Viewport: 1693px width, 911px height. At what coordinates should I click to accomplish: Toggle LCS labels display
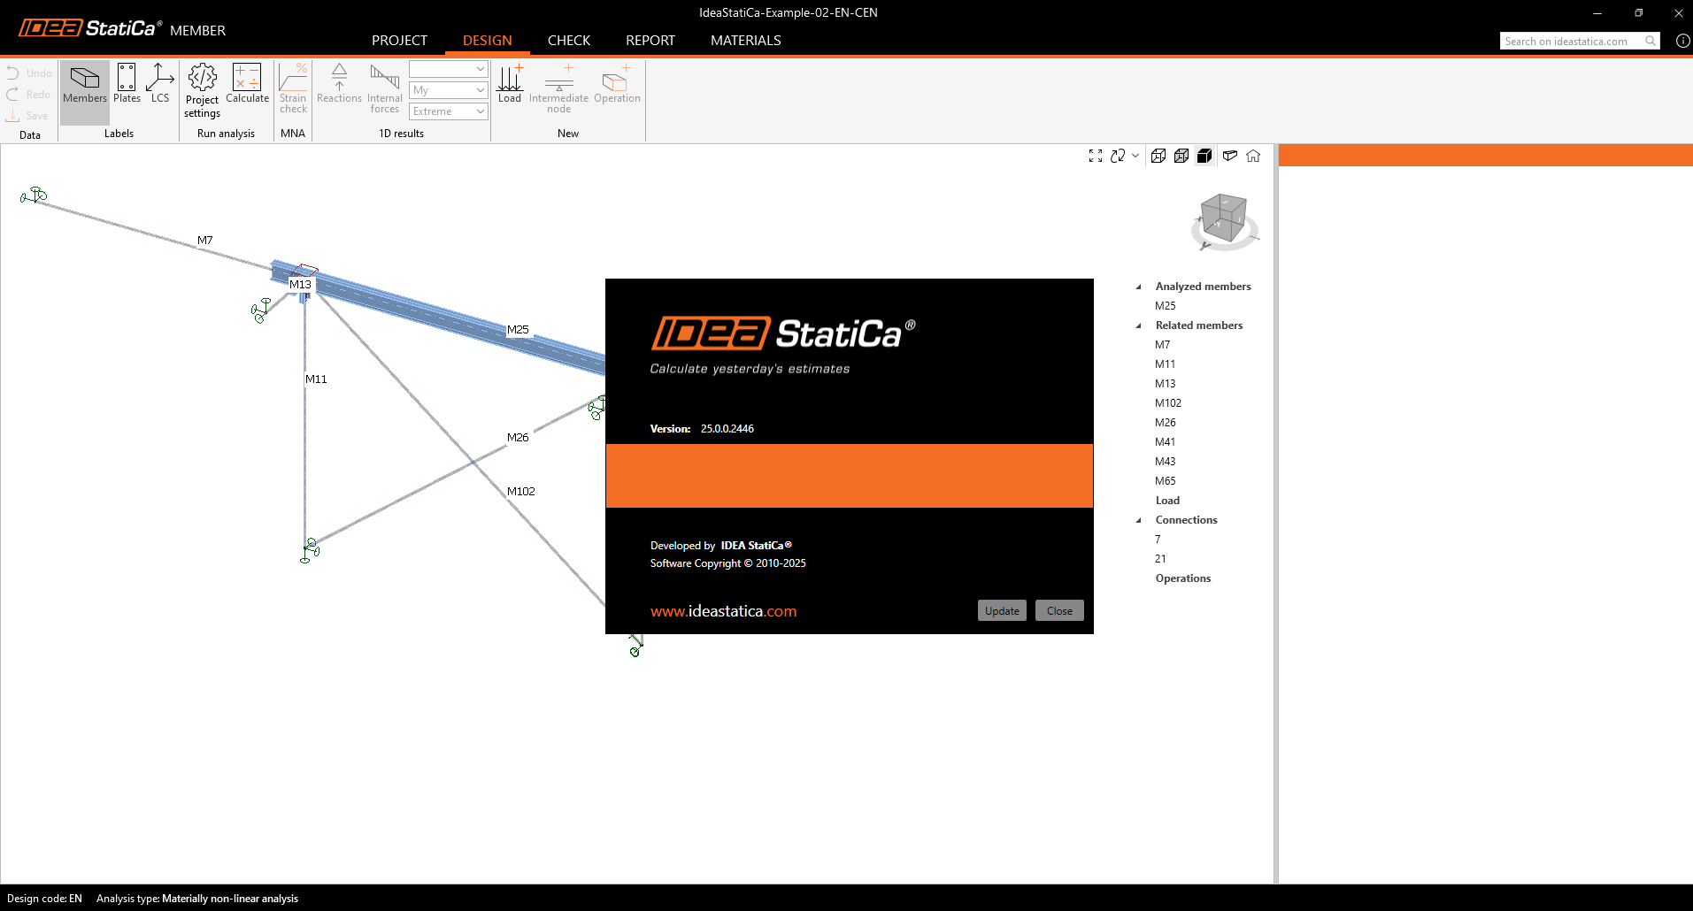(x=160, y=85)
